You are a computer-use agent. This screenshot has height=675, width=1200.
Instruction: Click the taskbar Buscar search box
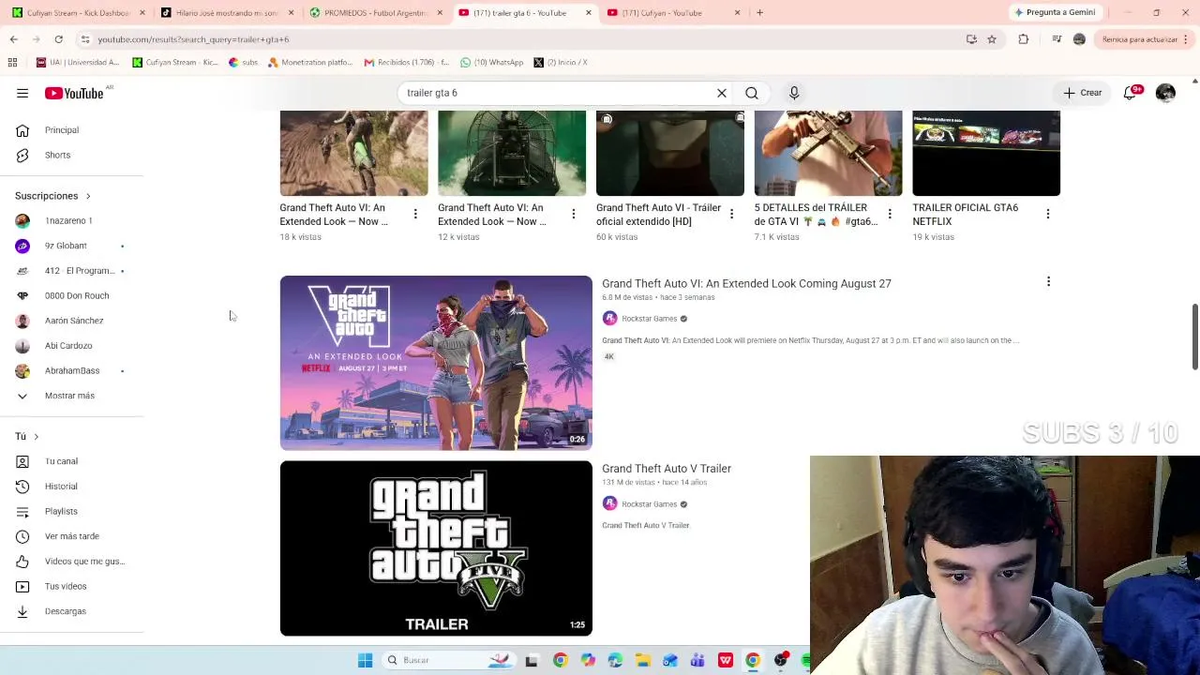[450, 661]
